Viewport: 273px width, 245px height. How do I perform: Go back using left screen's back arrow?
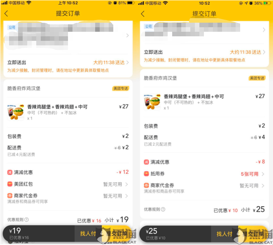6,14
